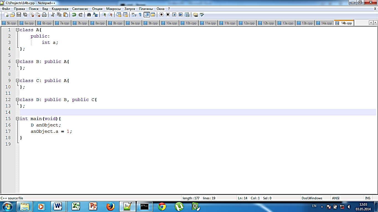Print the document using printer icon
Image resolution: width=378 pixels, height=212 pixels.
coord(44,15)
